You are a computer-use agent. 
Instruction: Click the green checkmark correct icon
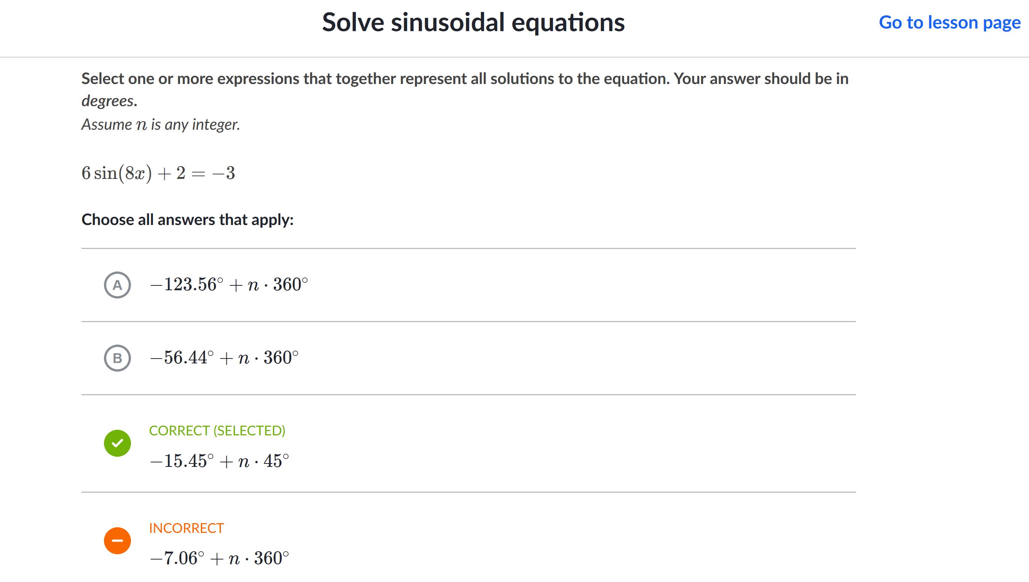click(x=117, y=443)
